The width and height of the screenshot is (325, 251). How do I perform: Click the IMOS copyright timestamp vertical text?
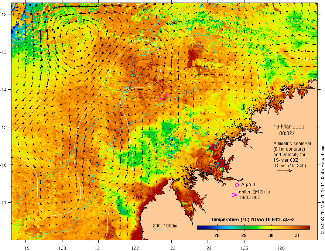(322, 189)
